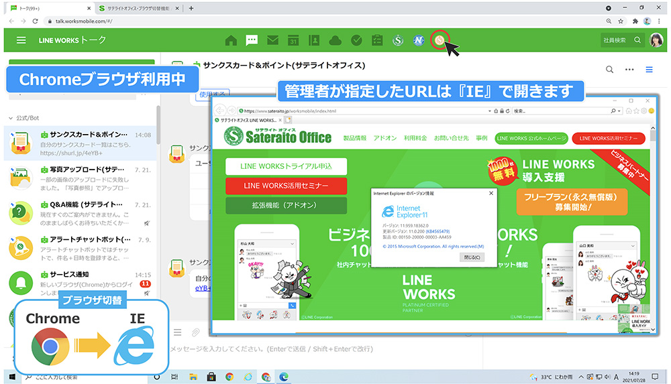The height and width of the screenshot is (384, 671).
Task: Open アドオン menu on Sateraito site
Action: pos(384,138)
